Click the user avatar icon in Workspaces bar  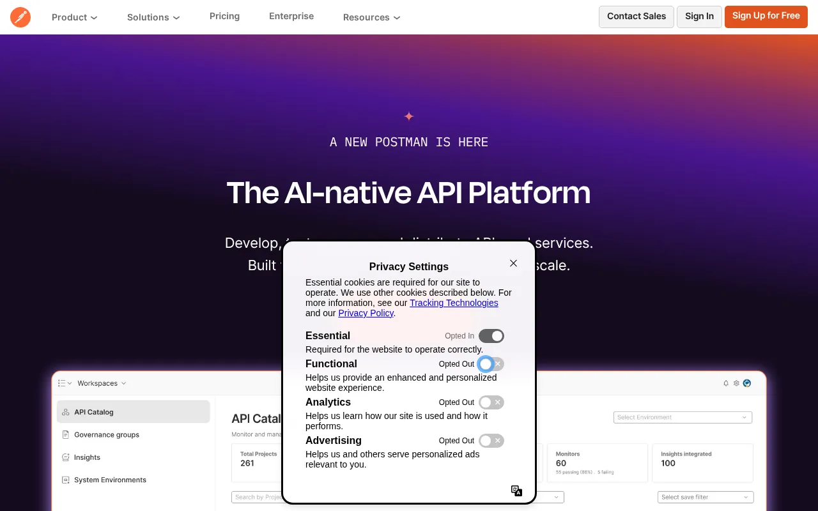coord(747,383)
